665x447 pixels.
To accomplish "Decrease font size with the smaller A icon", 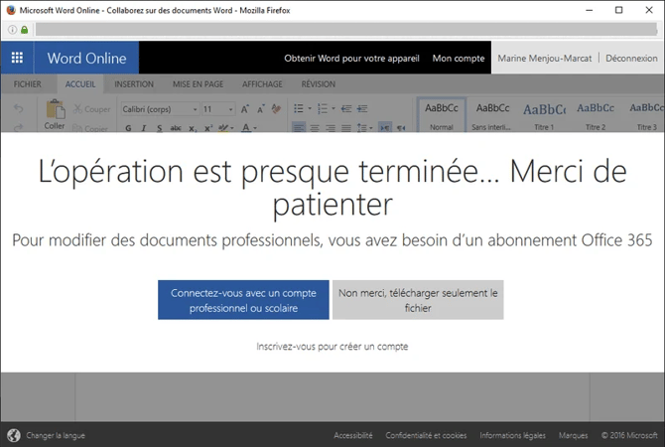I will 261,109.
